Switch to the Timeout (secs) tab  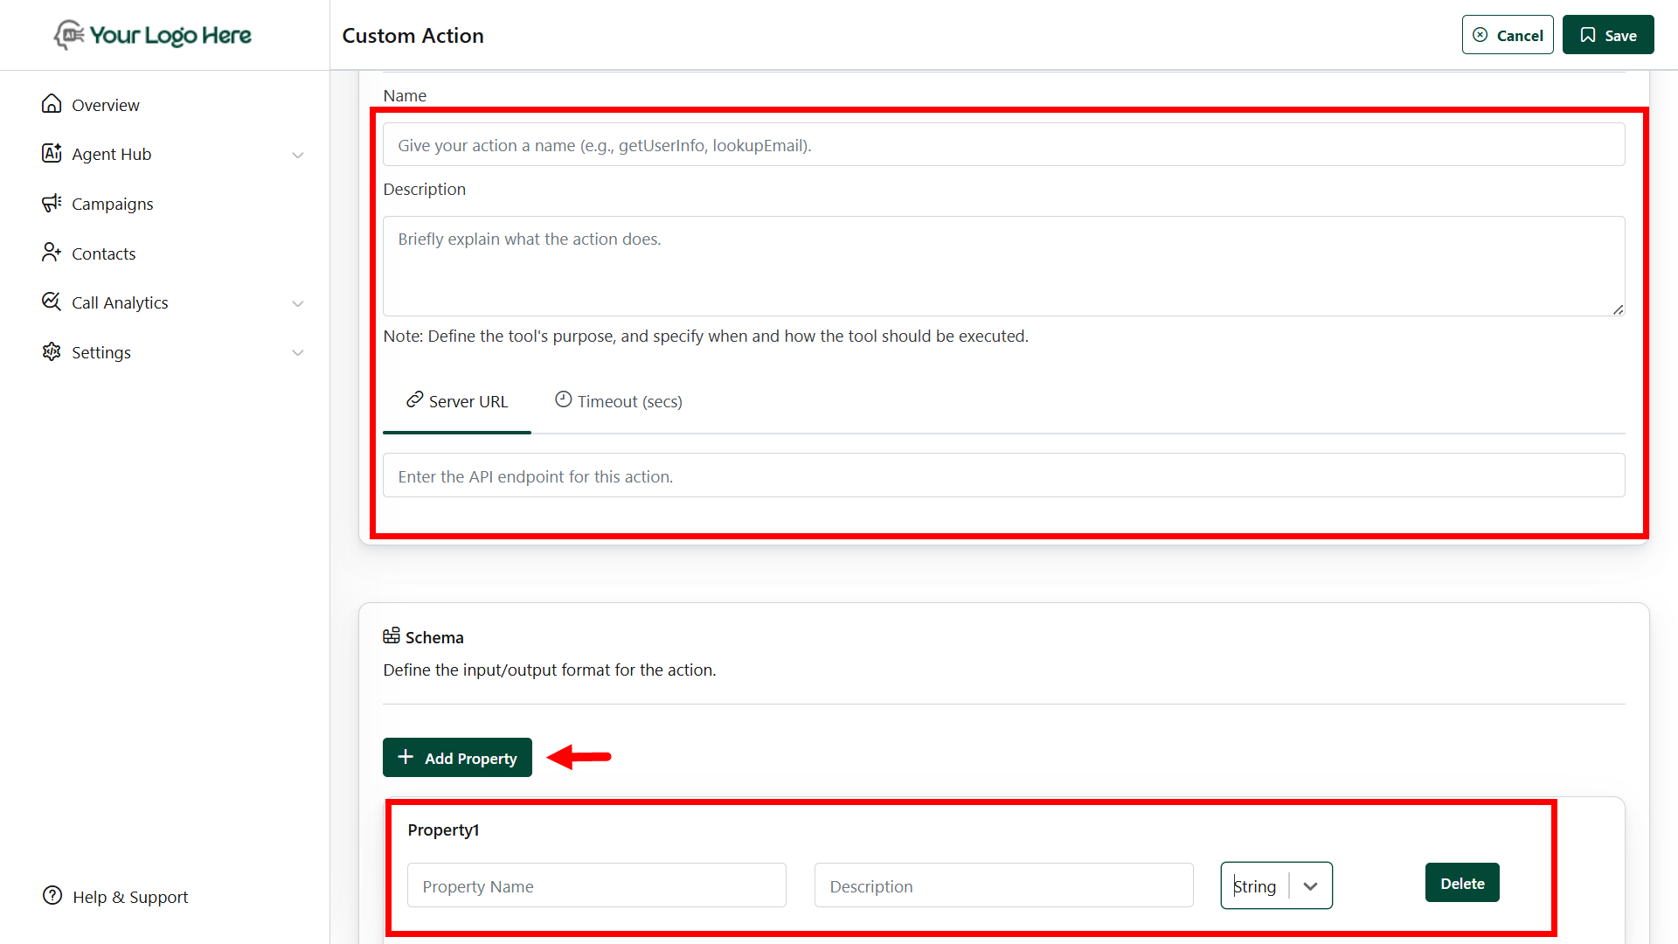[619, 401]
